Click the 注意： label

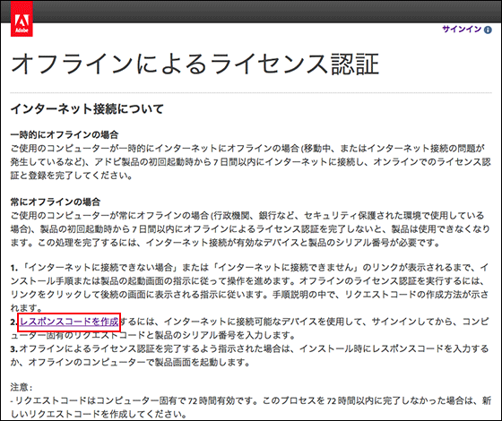click(22, 387)
